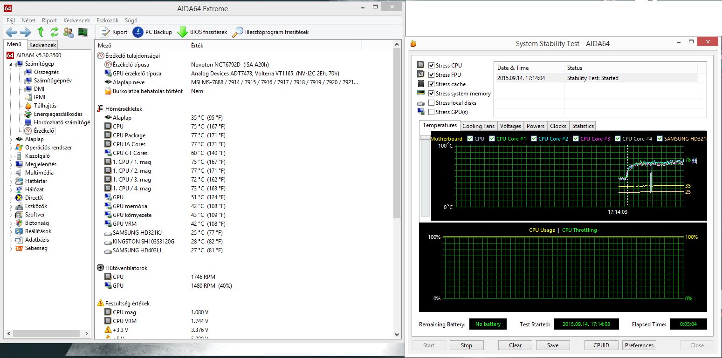This screenshot has width=722, height=358.
Task: Expand the Multimédia tree node
Action: (11, 173)
